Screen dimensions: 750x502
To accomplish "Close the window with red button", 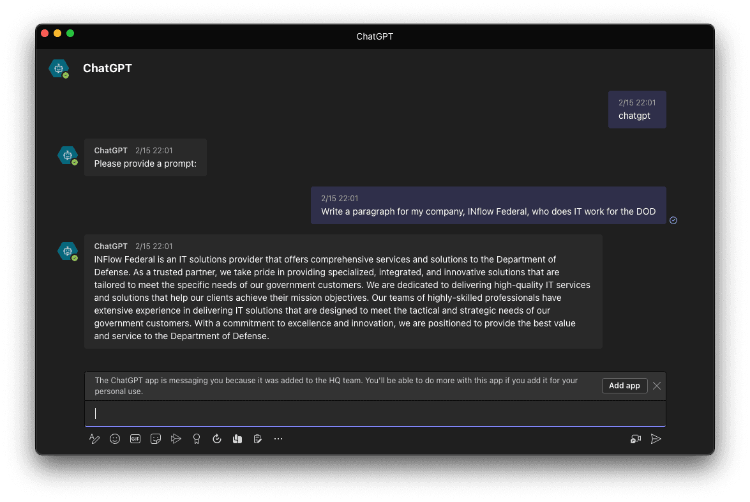I will tap(45, 33).
